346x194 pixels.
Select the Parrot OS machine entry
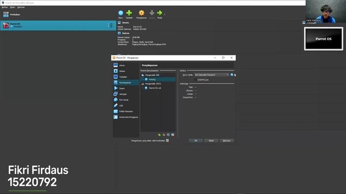click(58, 25)
